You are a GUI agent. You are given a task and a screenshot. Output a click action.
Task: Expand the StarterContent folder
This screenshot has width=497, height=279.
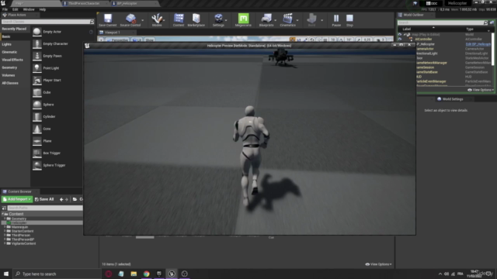point(5,231)
